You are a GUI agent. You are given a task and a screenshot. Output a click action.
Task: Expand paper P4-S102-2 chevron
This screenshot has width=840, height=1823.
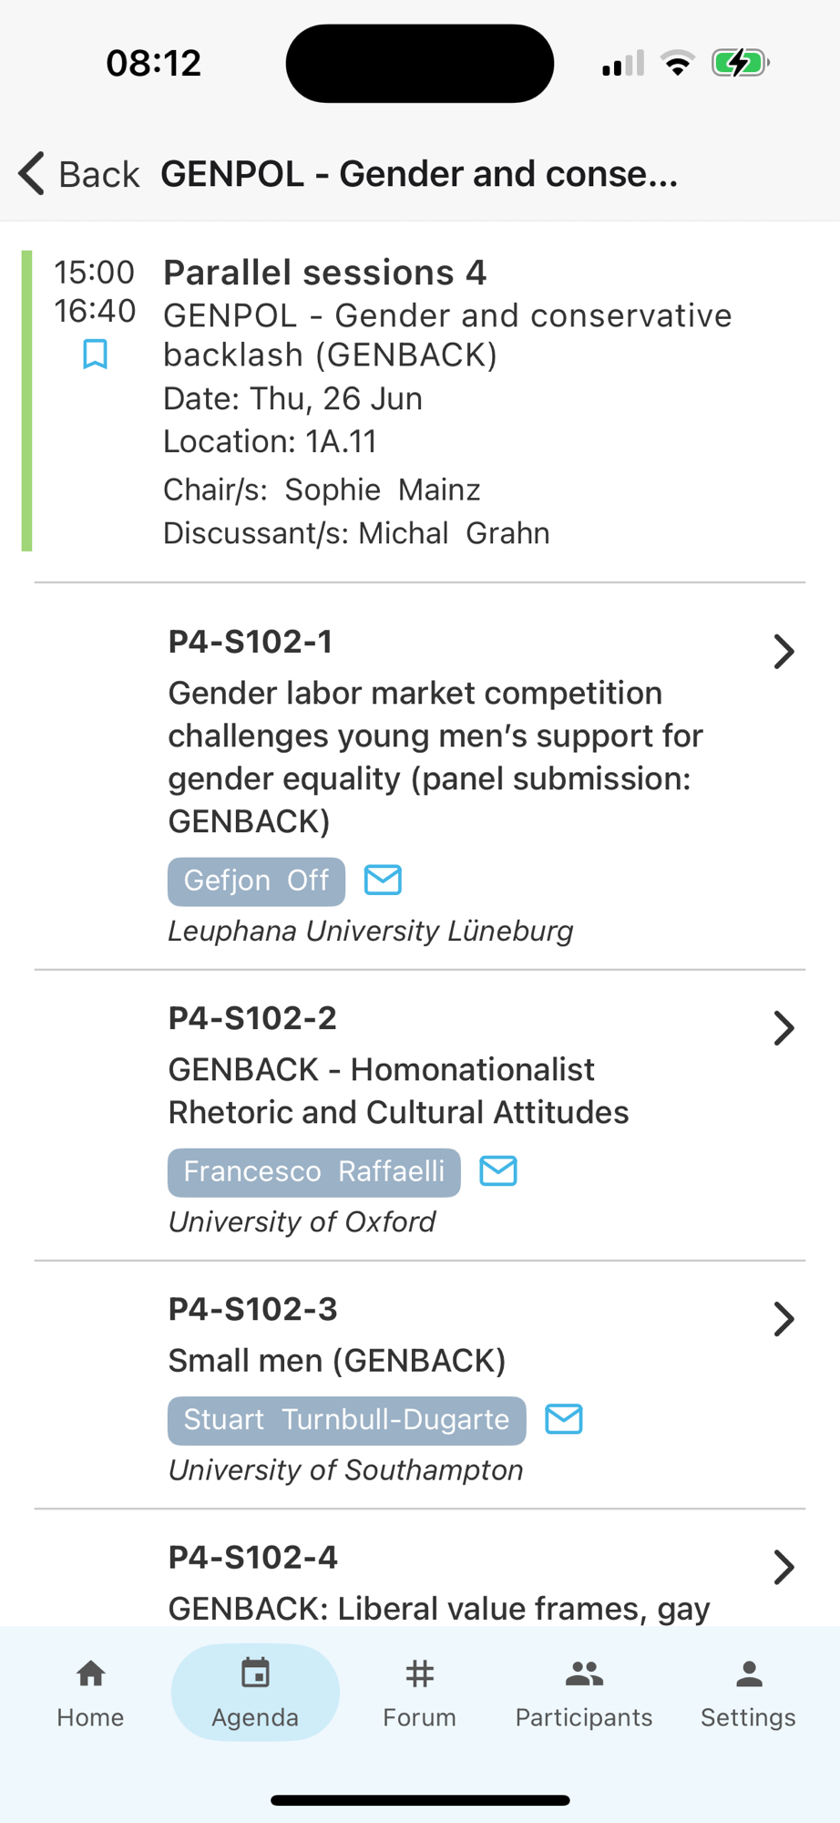click(x=784, y=1028)
